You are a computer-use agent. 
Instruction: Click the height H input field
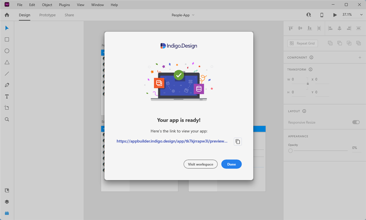298,92
